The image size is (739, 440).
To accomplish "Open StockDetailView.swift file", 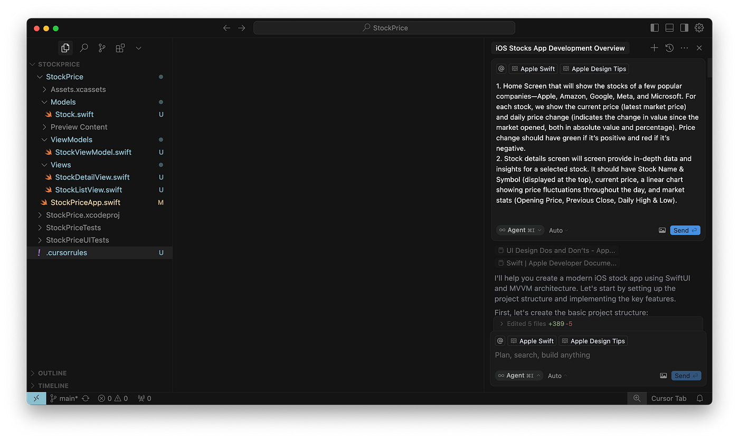I will [99, 177].
